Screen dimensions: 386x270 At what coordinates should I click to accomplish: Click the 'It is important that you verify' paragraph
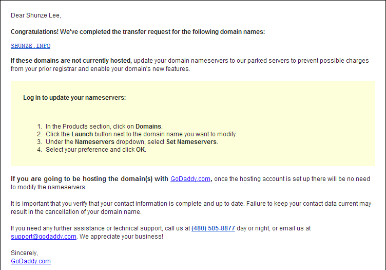[x=191, y=208]
